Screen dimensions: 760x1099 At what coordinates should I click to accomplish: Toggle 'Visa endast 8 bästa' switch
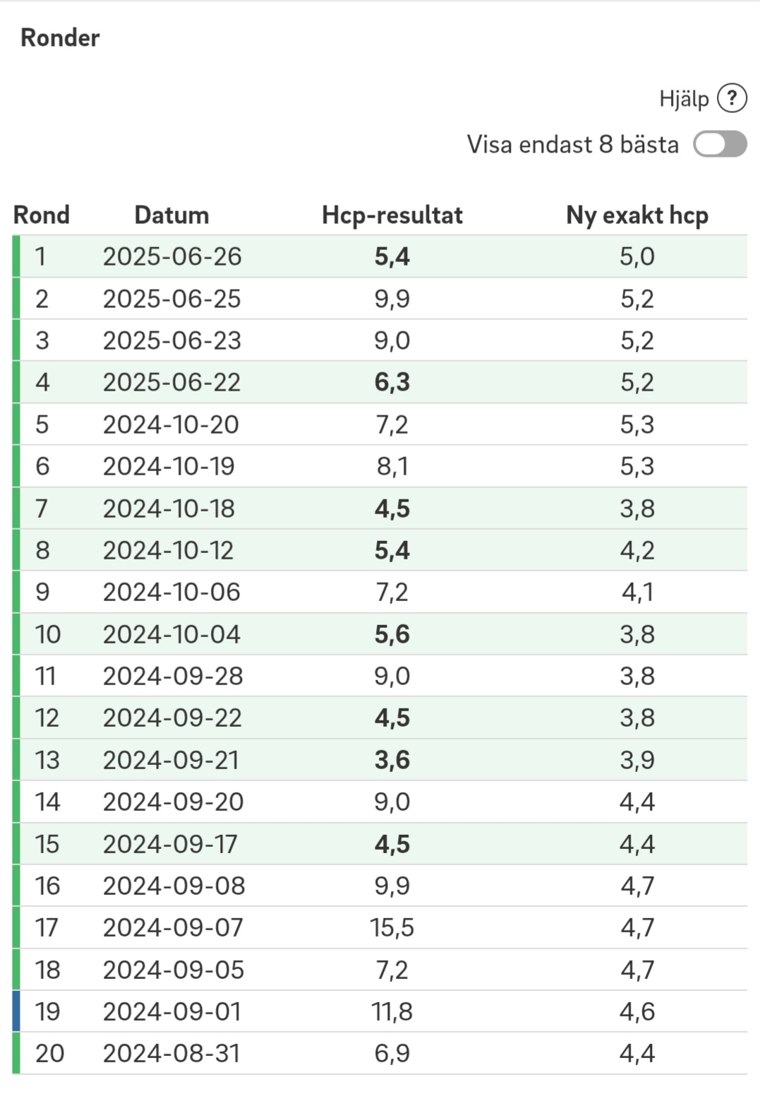point(720,144)
